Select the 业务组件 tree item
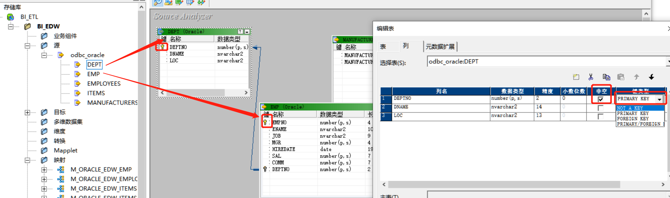670x198 pixels. click(65, 36)
